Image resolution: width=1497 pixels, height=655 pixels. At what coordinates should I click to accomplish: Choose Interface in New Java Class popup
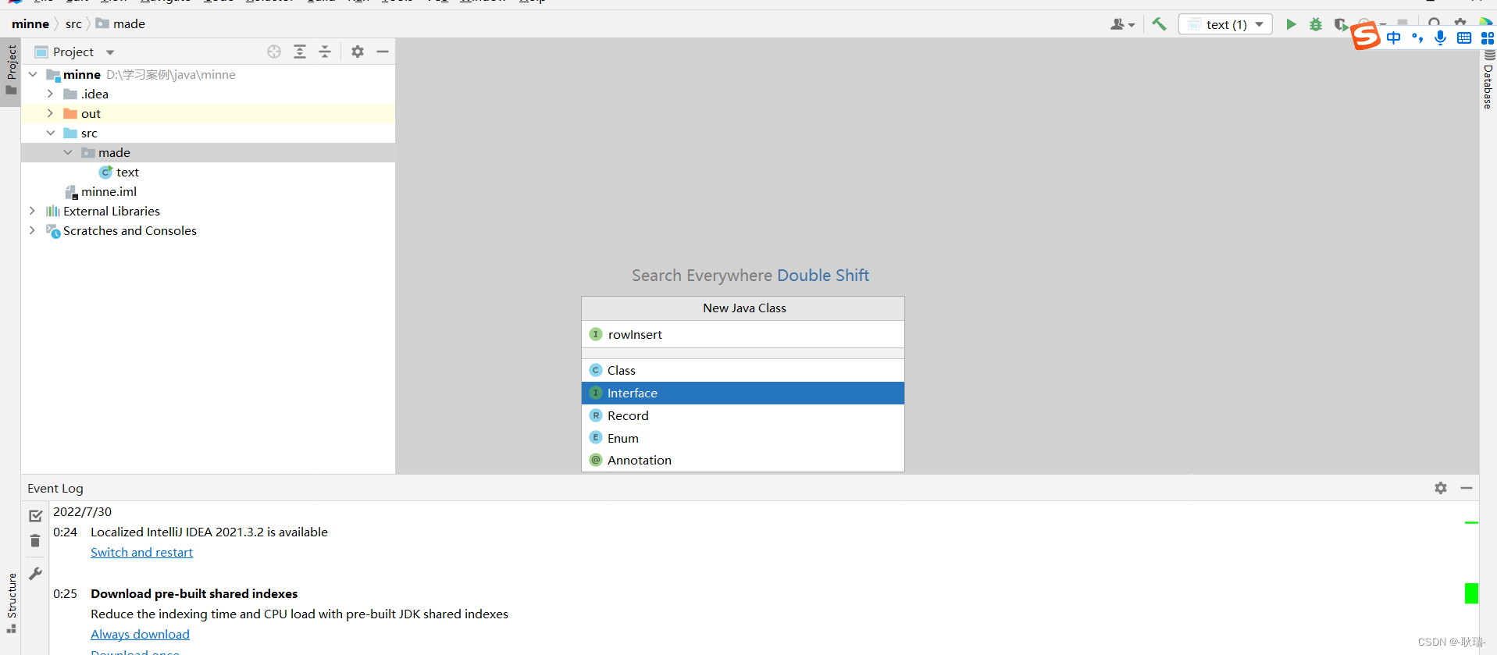743,393
